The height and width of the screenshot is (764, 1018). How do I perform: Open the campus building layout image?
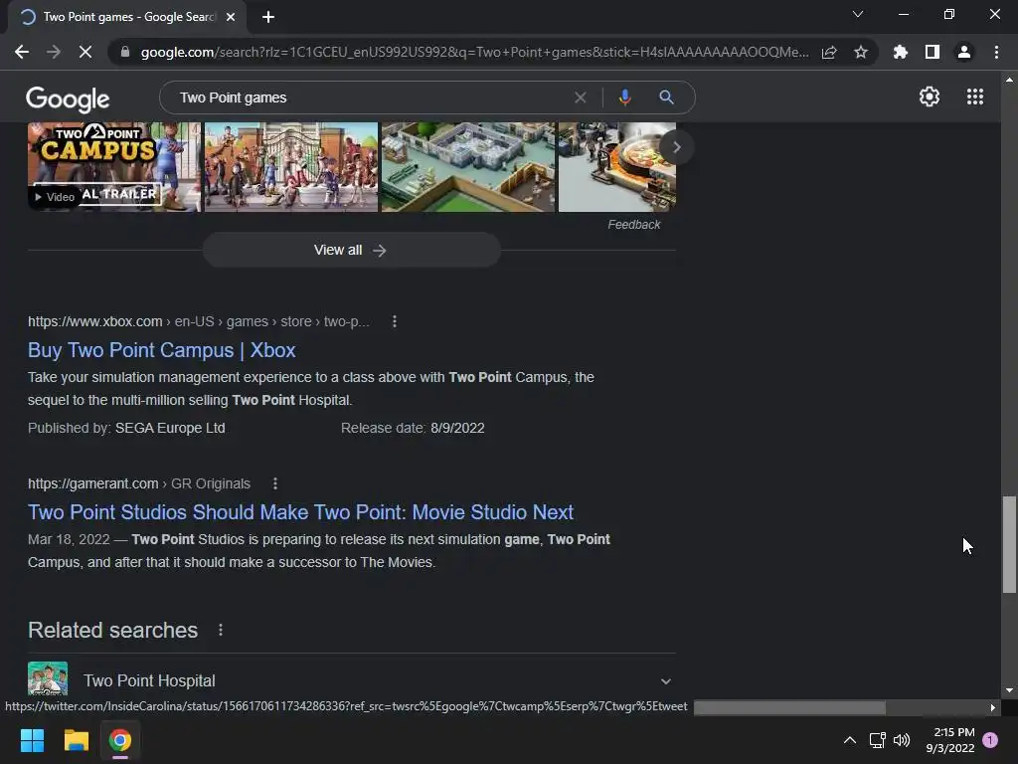point(468,167)
